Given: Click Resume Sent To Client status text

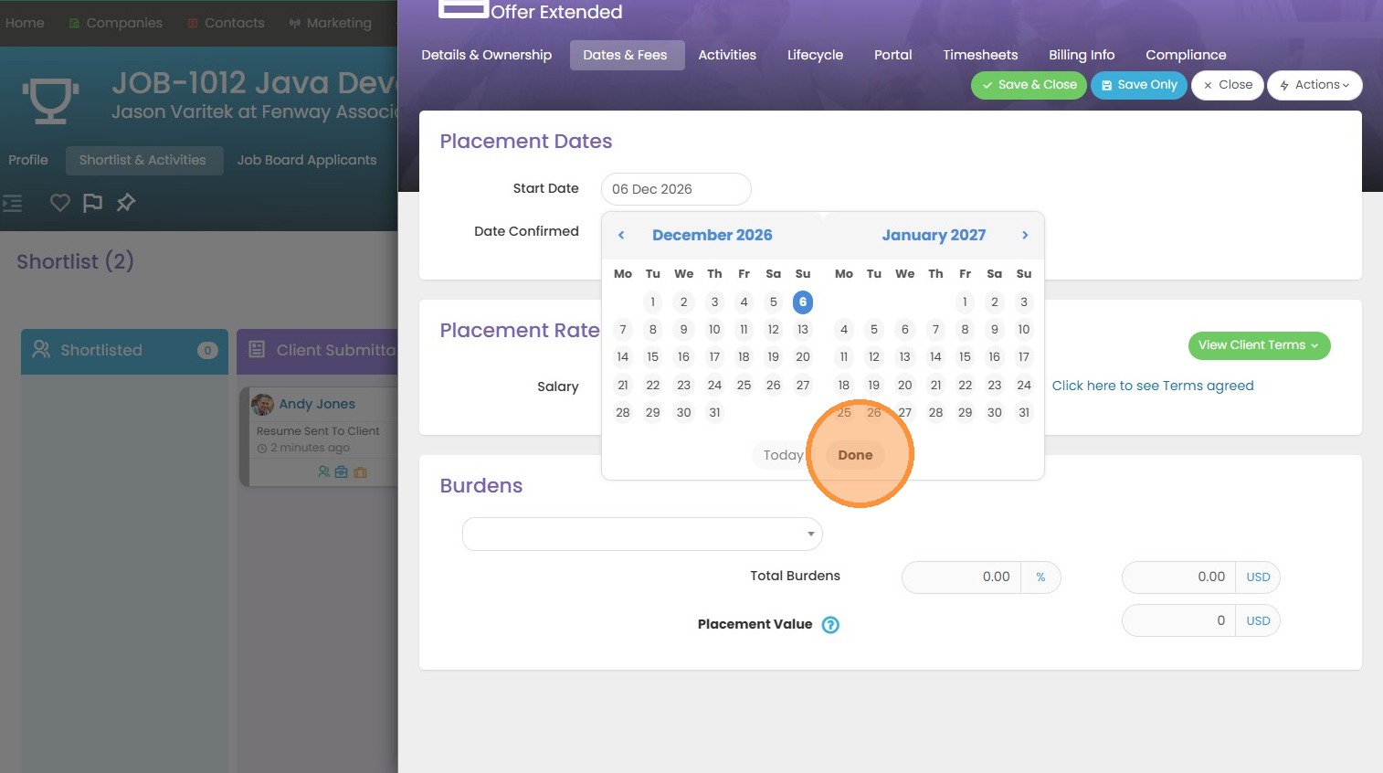Looking at the screenshot, I should click(x=318, y=431).
